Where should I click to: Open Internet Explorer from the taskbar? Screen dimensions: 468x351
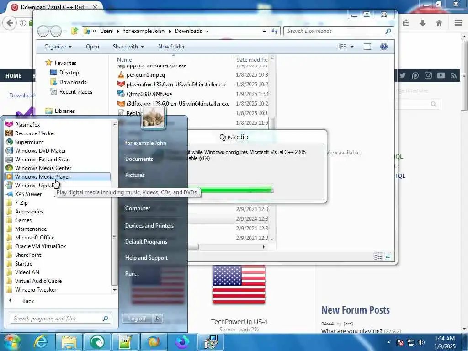[41, 342]
